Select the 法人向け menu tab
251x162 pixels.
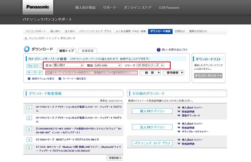point(70,31)
